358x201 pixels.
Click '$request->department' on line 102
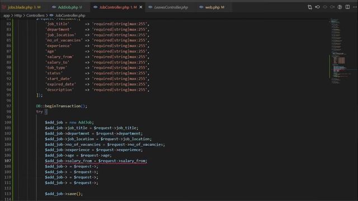click(118, 133)
